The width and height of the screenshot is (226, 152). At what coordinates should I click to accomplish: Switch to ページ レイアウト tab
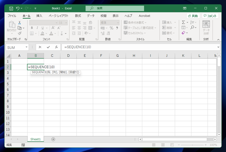tap(58, 16)
